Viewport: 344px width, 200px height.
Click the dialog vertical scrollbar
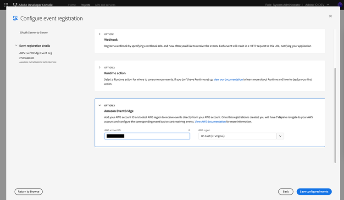(x=335, y=115)
